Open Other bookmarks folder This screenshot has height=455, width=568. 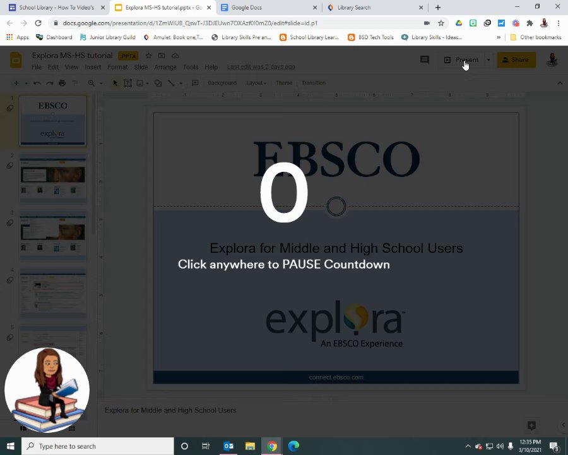pyautogui.click(x=535, y=37)
